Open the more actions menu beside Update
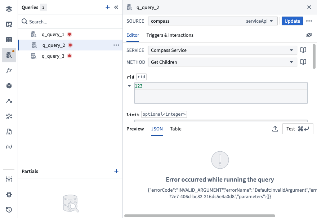This screenshot has height=218, width=317. (x=309, y=21)
